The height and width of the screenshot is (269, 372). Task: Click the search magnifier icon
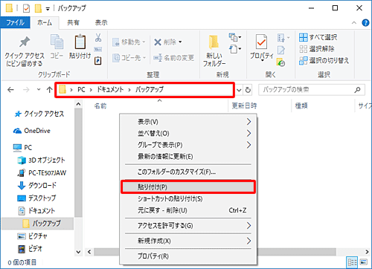coord(357,90)
